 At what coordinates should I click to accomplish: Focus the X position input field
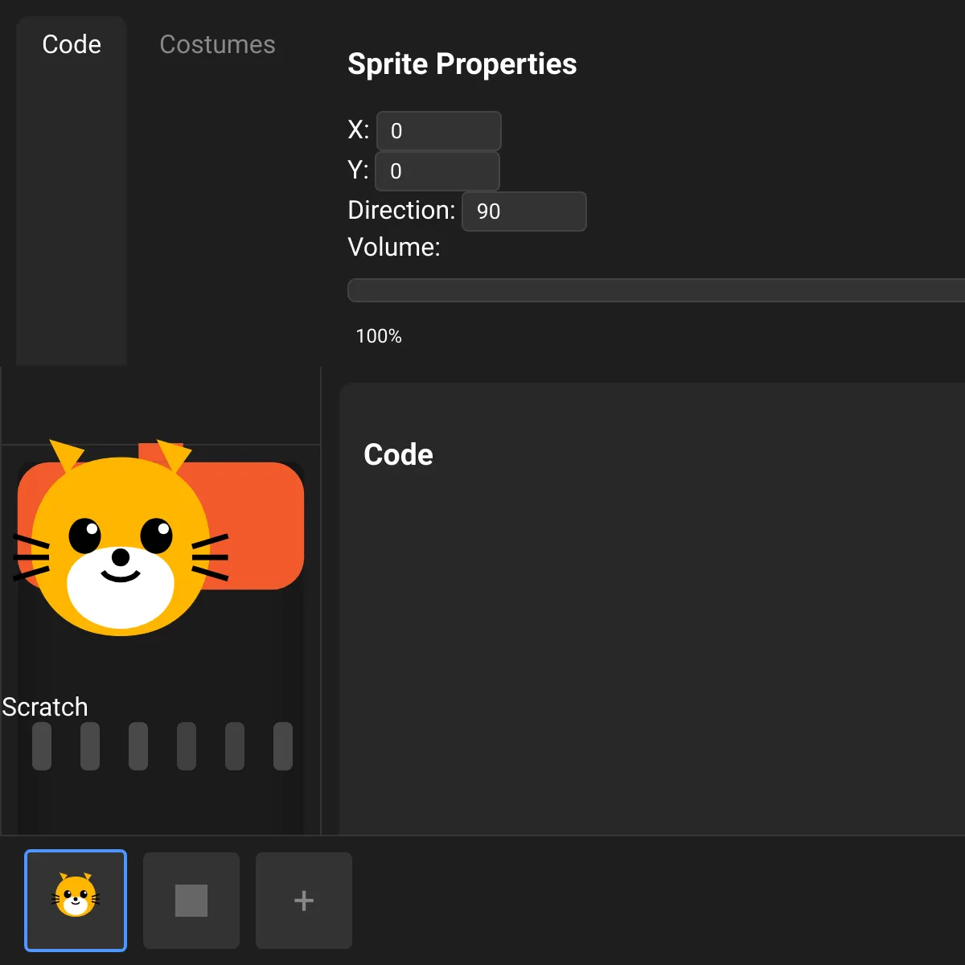[438, 131]
